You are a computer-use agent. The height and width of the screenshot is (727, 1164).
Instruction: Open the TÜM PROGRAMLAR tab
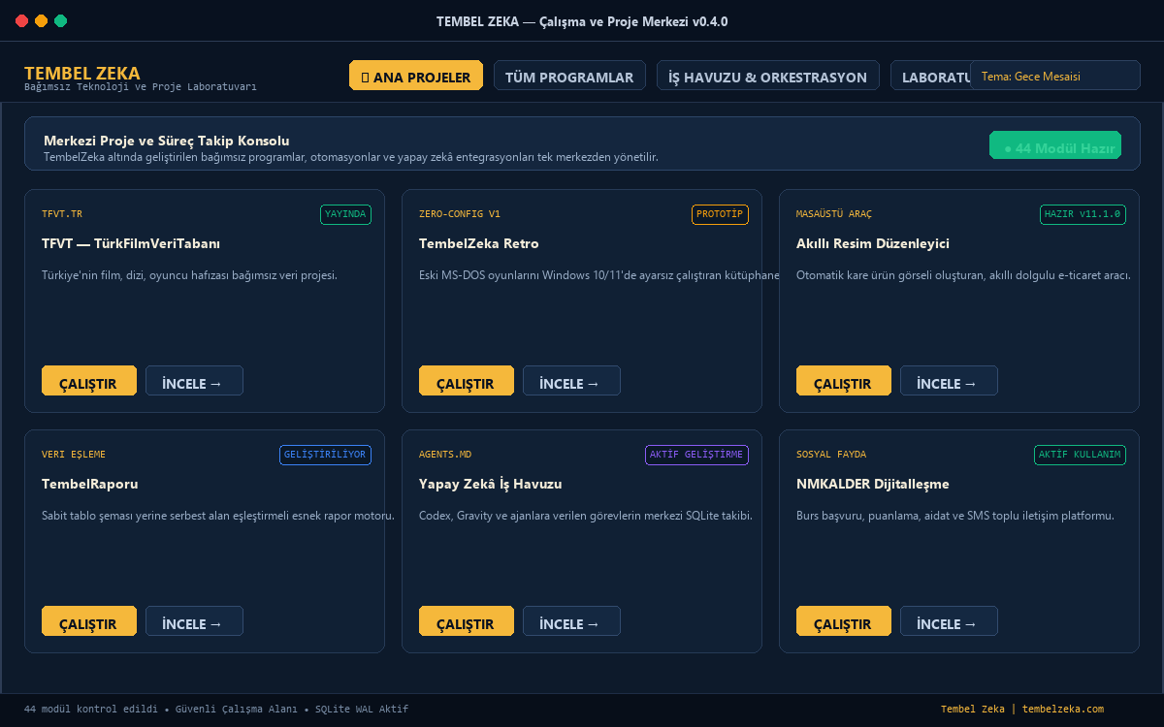(569, 76)
